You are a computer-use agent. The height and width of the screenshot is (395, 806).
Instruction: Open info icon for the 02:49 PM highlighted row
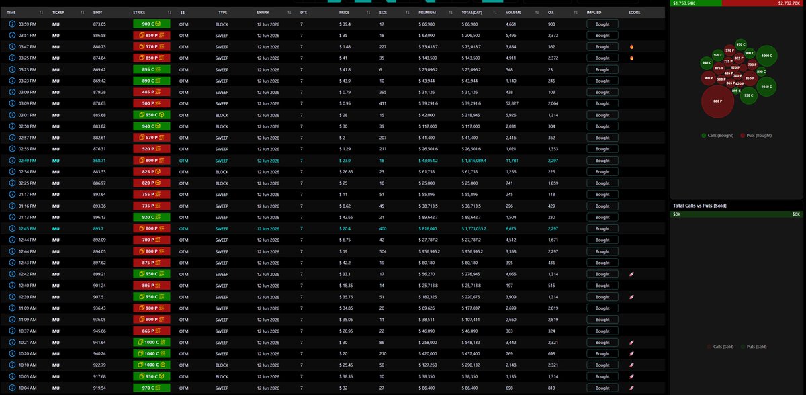pos(12,161)
